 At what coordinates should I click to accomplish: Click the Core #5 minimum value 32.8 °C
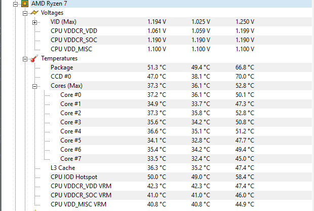point(201,140)
